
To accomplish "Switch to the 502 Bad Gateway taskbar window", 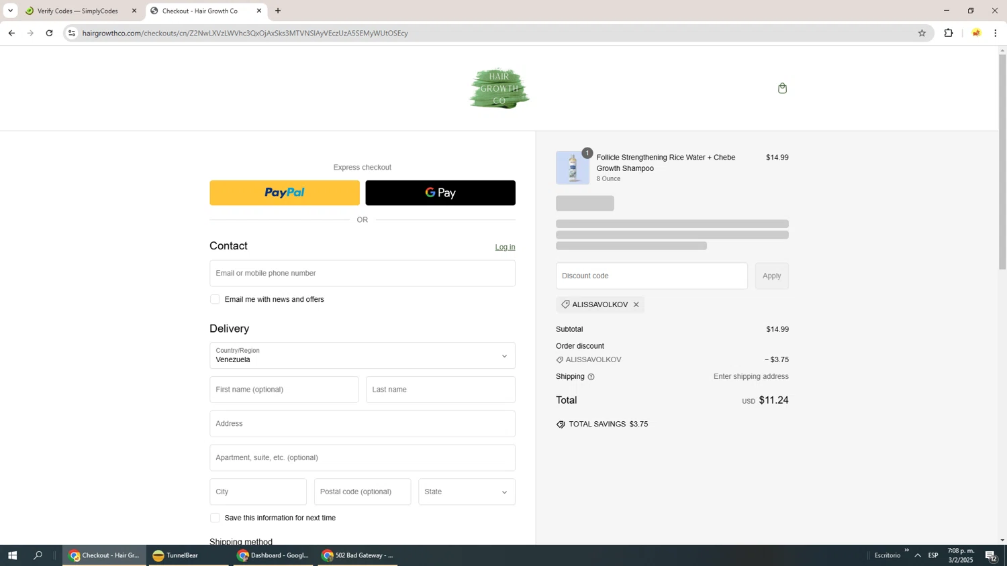I will (358, 555).
